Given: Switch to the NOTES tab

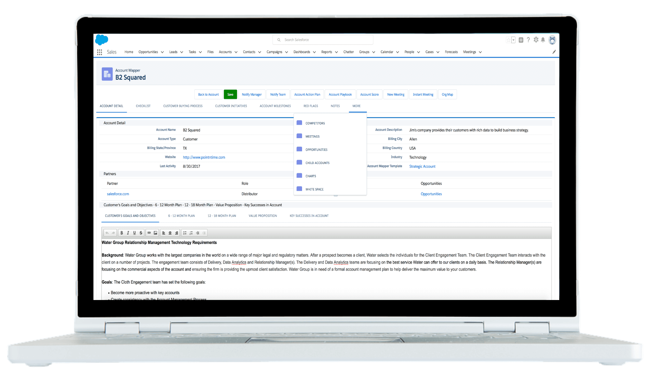Looking at the screenshot, I should click(x=335, y=106).
